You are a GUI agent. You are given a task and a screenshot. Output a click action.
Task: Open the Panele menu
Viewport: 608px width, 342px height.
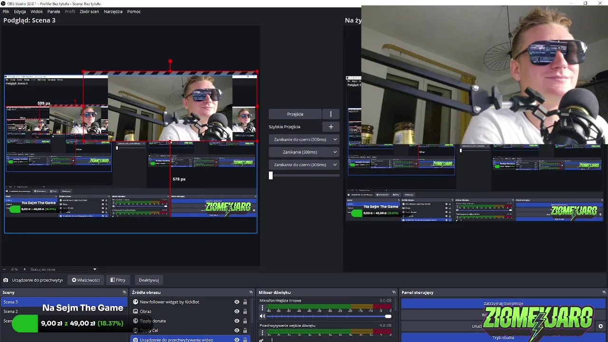click(54, 11)
